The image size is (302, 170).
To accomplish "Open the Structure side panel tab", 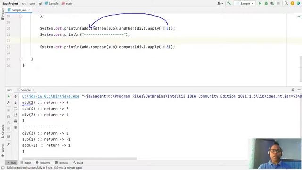I will (x=2, y=131).
